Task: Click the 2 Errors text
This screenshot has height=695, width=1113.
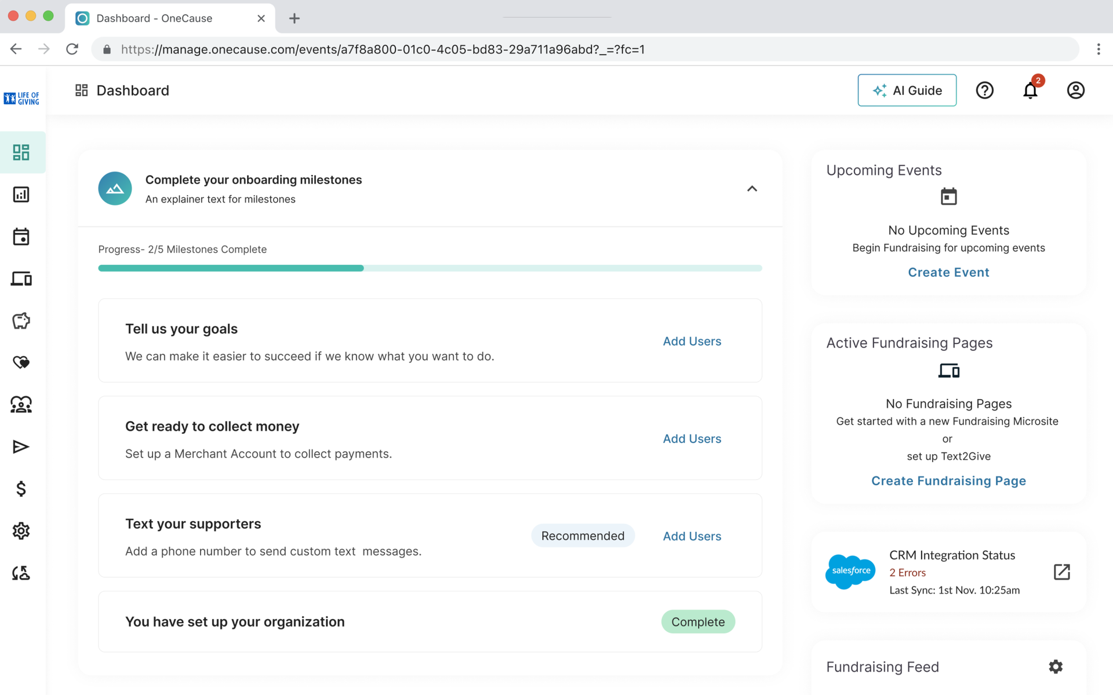Action: 907,573
